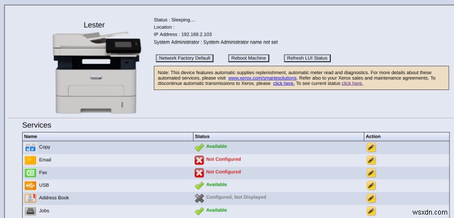Image resolution: width=454 pixels, height=218 pixels.
Task: Edit Address Book service via pencil
Action: (x=371, y=198)
